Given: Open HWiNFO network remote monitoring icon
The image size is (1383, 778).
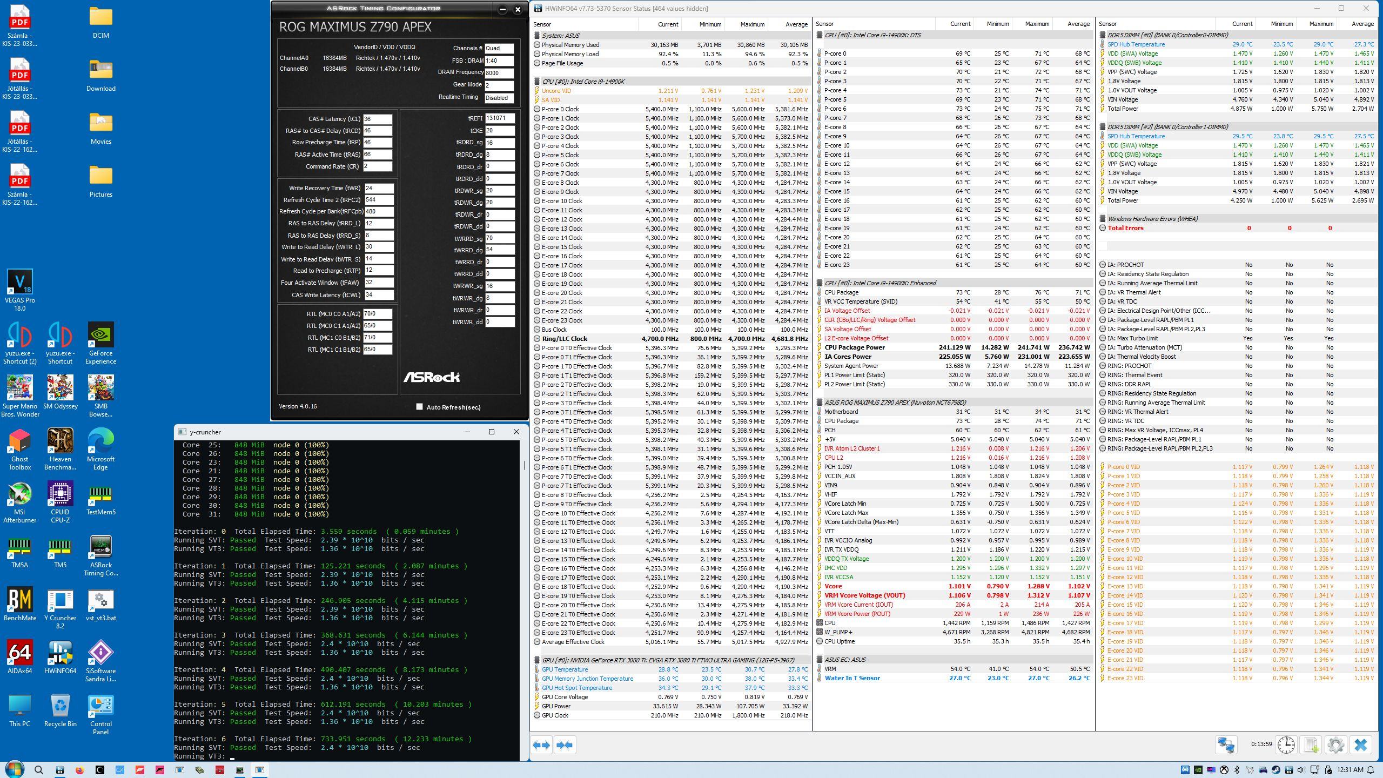Looking at the screenshot, I should click(1226, 745).
